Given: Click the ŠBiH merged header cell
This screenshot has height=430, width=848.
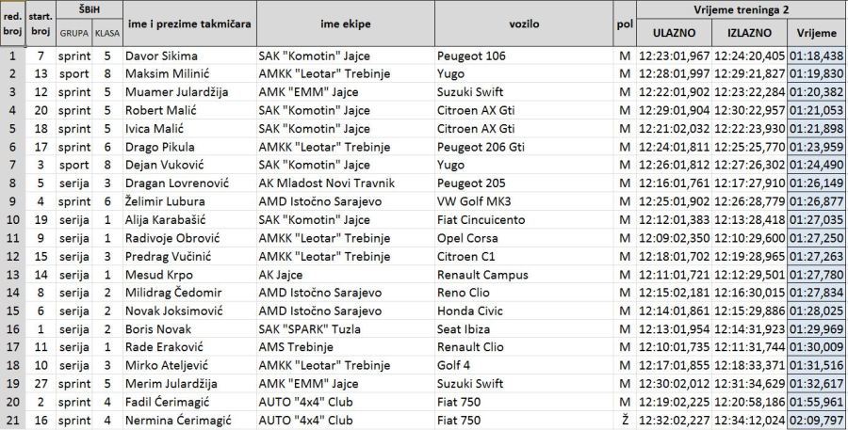Looking at the screenshot, I should coord(88,10).
